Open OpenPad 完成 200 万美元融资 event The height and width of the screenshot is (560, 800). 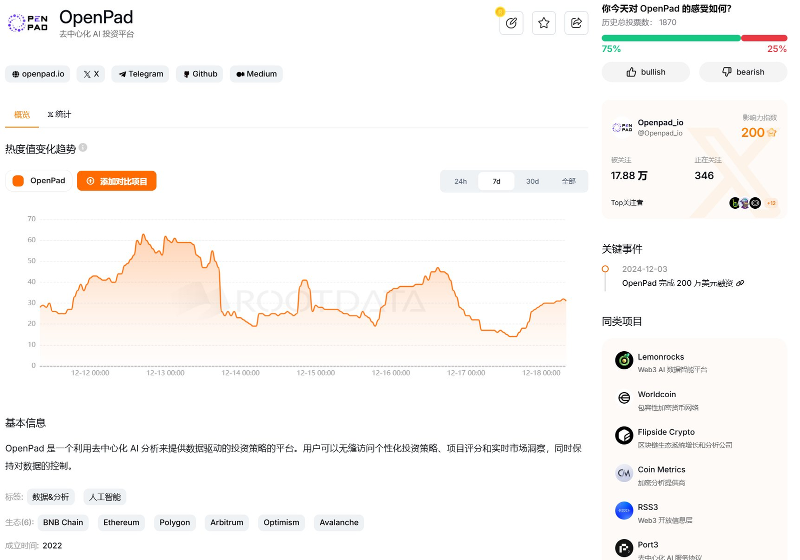[677, 283]
